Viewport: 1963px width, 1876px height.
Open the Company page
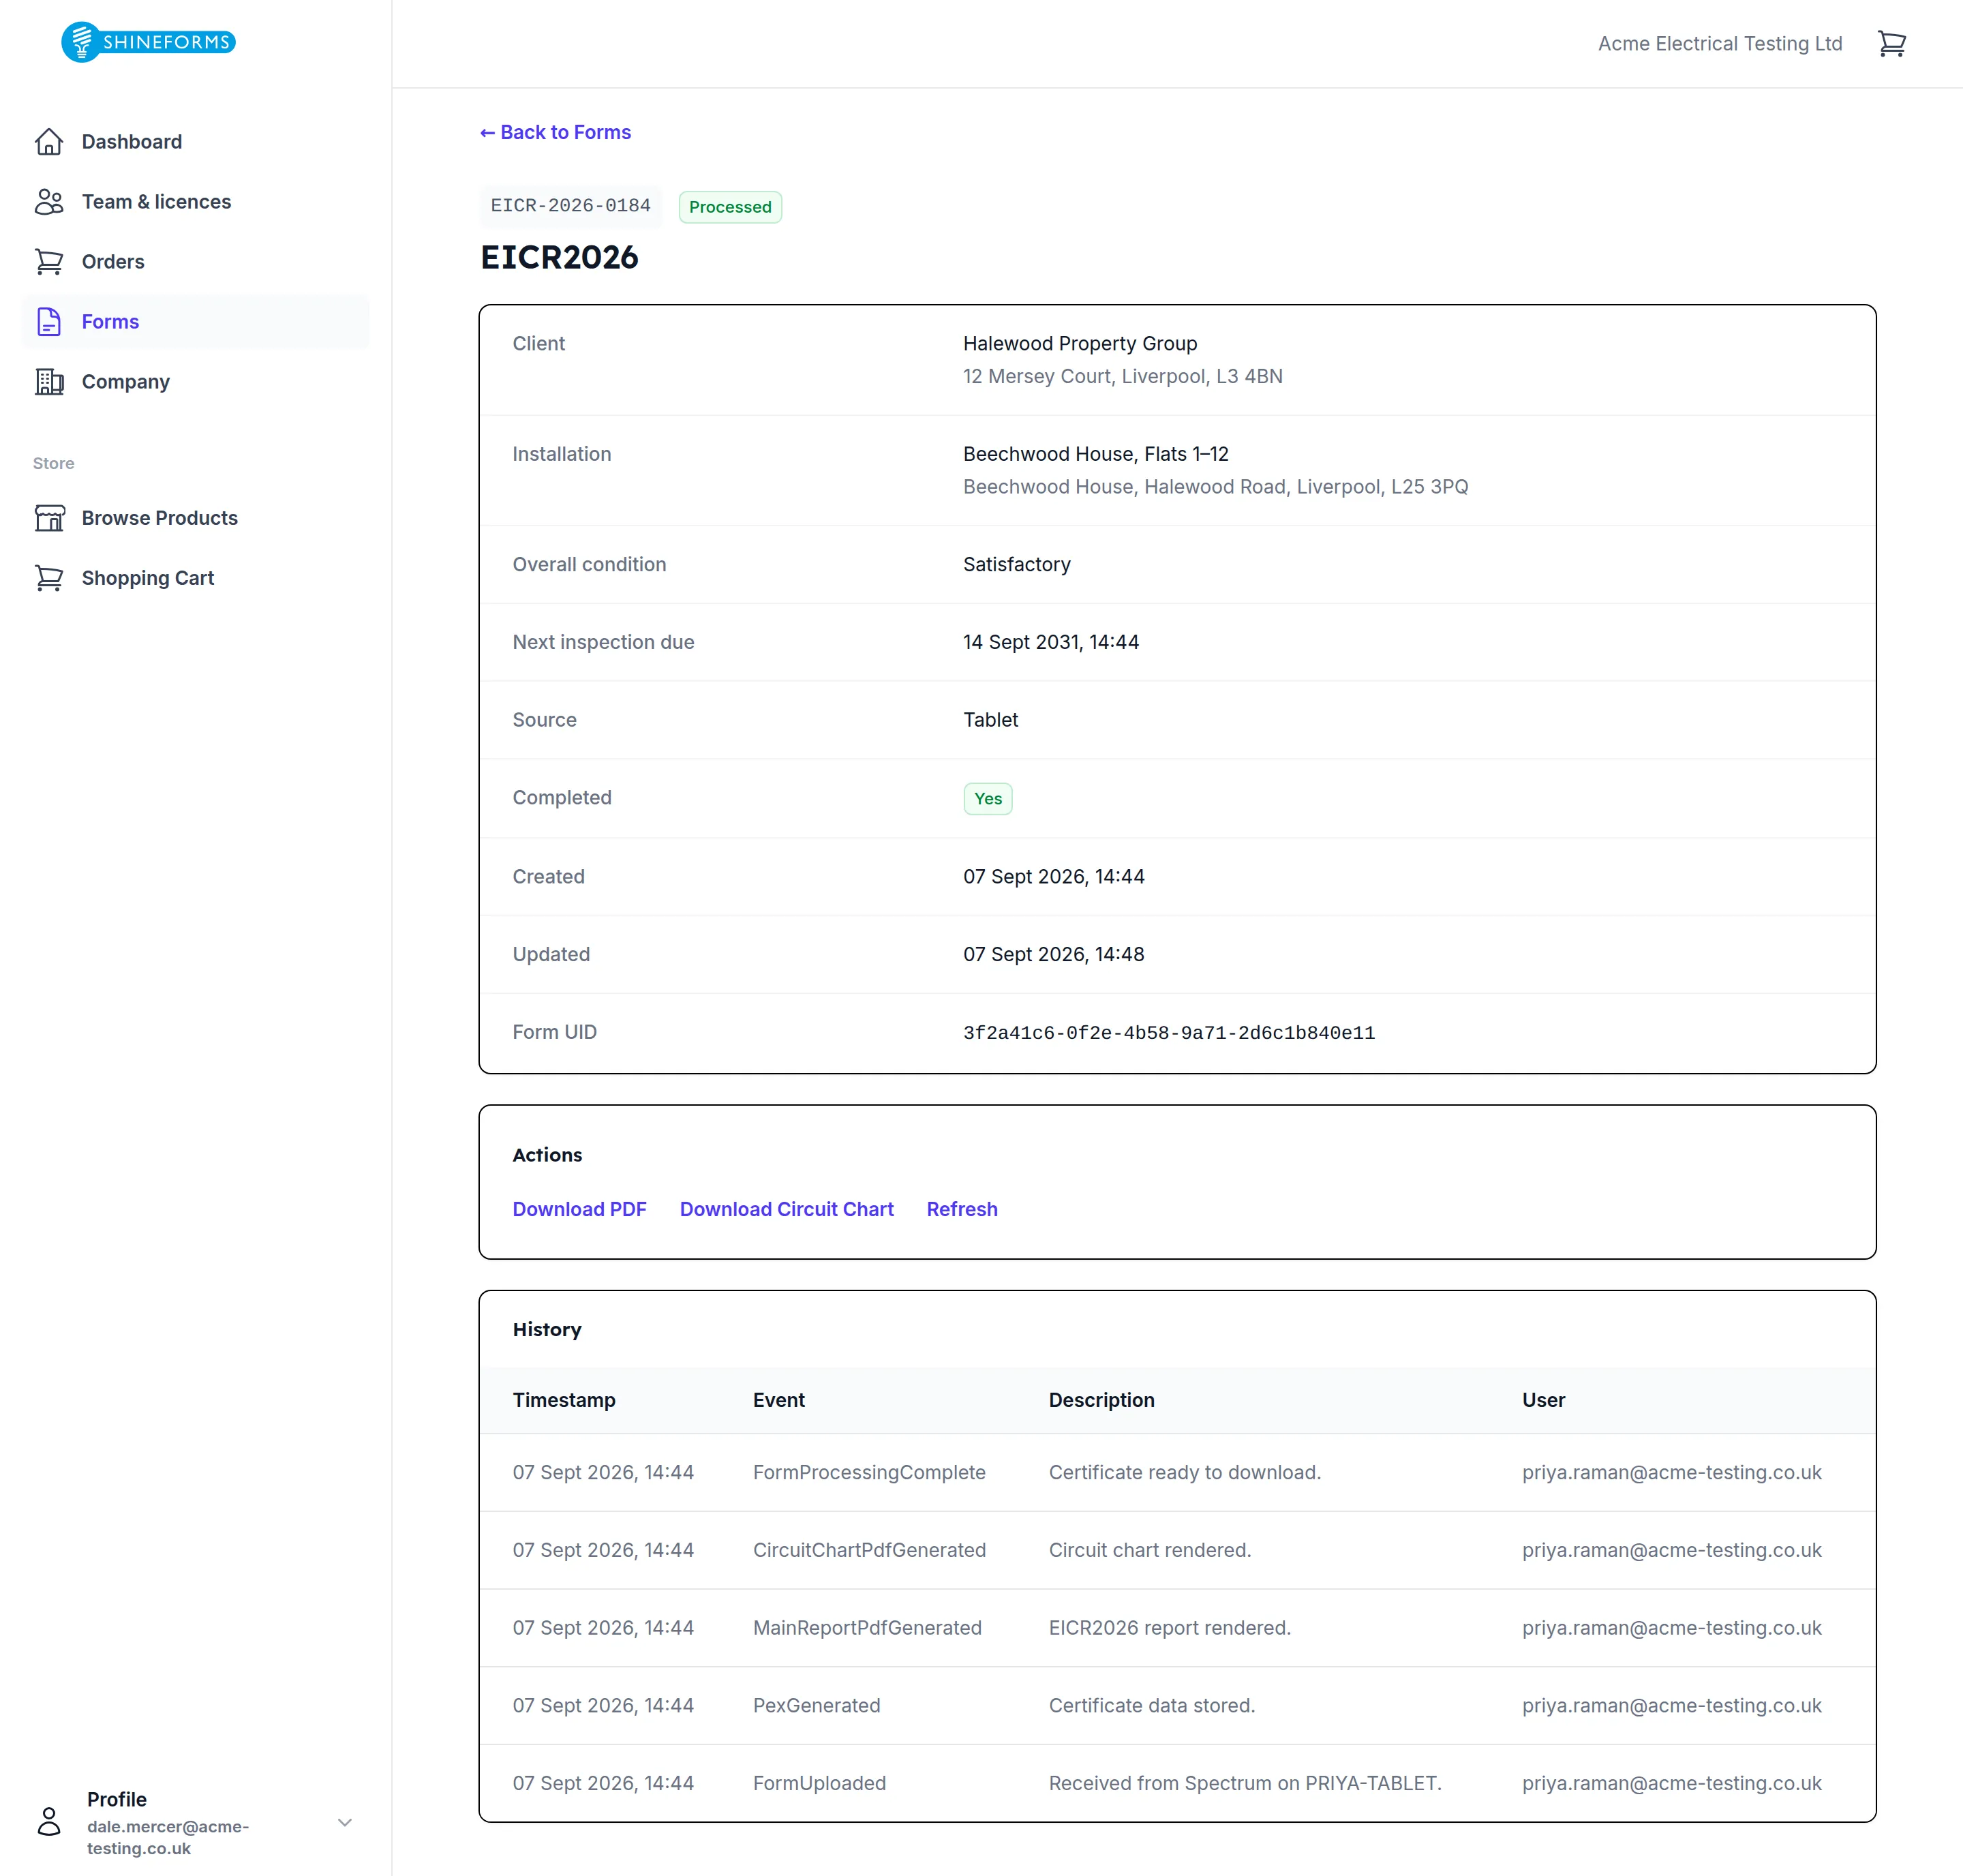coord(196,382)
